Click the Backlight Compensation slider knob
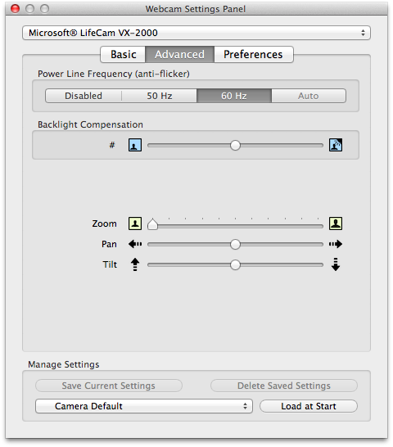Viewport: 393px width, 447px height. (x=235, y=146)
